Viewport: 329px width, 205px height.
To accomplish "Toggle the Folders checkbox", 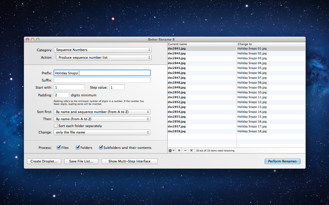I will [x=78, y=148].
